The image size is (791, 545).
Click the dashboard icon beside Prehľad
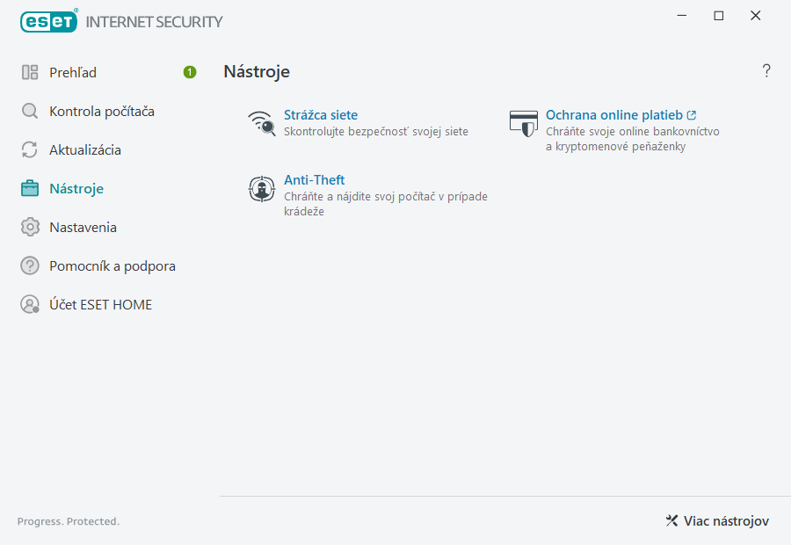coord(30,72)
